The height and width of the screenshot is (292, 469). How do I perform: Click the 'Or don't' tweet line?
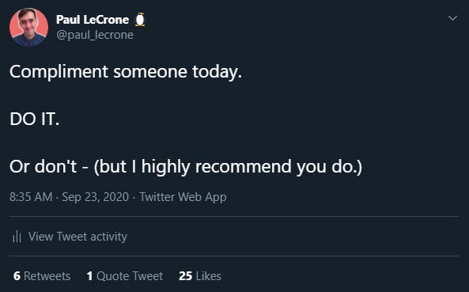click(186, 167)
